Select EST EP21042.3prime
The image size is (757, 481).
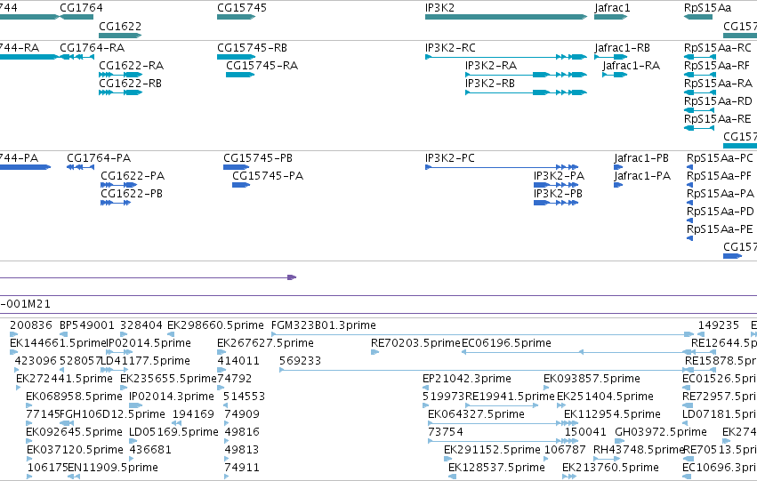point(426,388)
